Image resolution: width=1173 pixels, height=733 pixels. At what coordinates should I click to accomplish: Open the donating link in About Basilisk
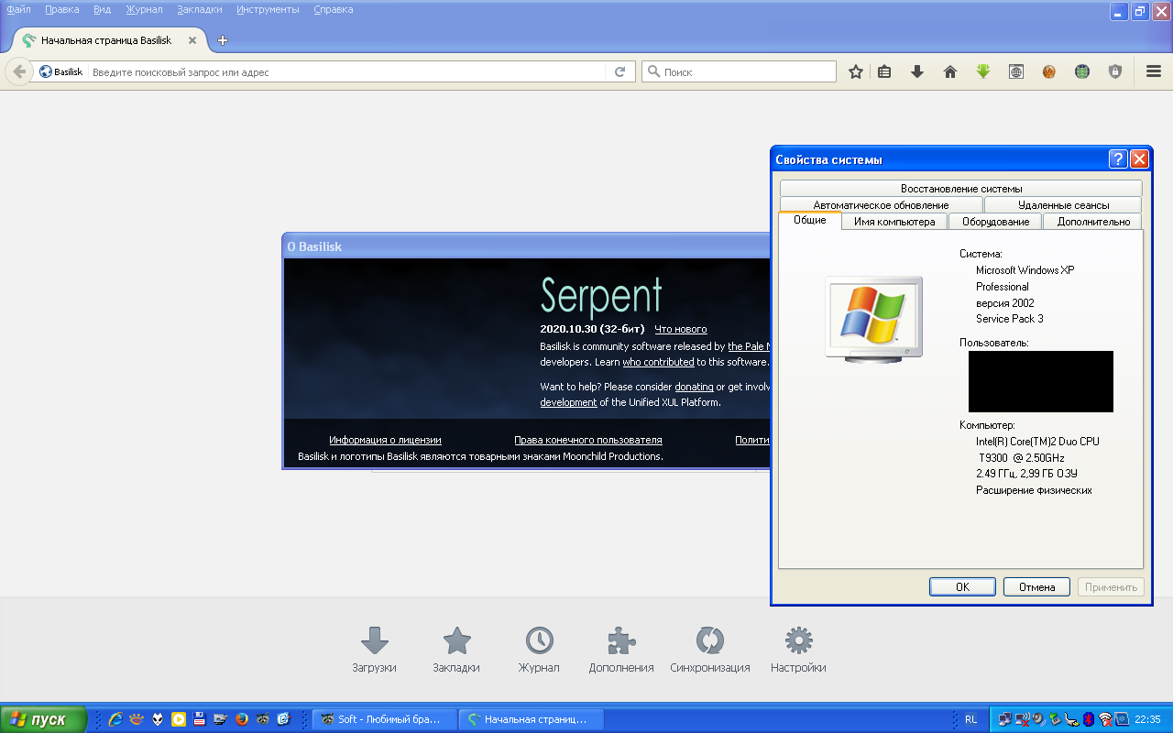click(x=694, y=387)
